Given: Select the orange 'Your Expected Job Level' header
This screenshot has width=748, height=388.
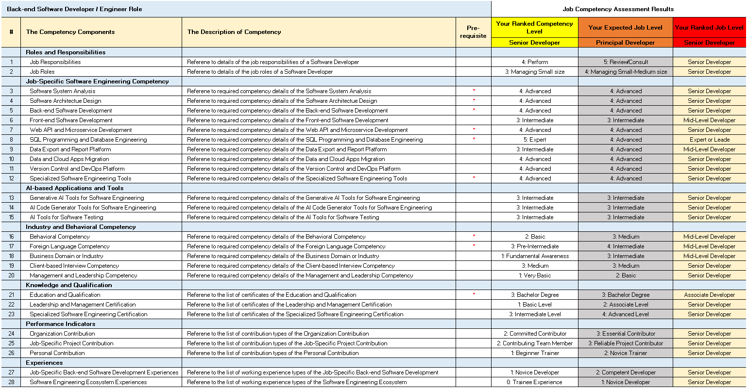Looking at the screenshot, I should click(625, 28).
